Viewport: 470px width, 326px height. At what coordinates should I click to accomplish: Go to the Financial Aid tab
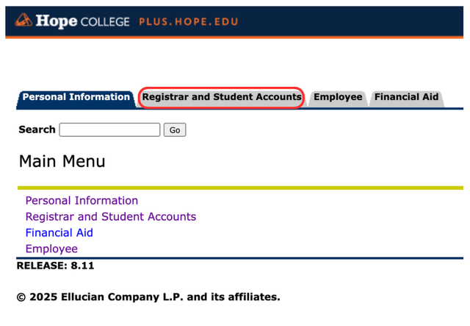406,98
